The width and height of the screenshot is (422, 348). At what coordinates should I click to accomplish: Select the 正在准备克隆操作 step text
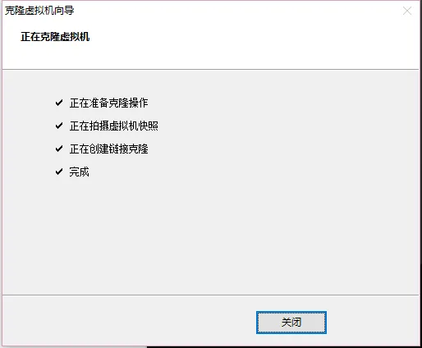[108, 103]
